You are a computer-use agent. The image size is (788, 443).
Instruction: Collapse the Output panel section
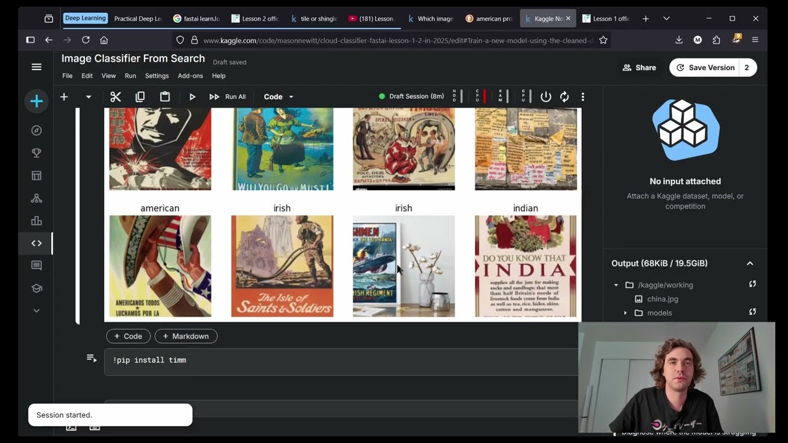pyautogui.click(x=750, y=263)
